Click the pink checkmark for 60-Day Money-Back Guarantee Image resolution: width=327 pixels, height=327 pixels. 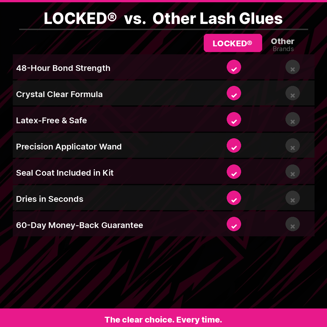click(x=234, y=224)
